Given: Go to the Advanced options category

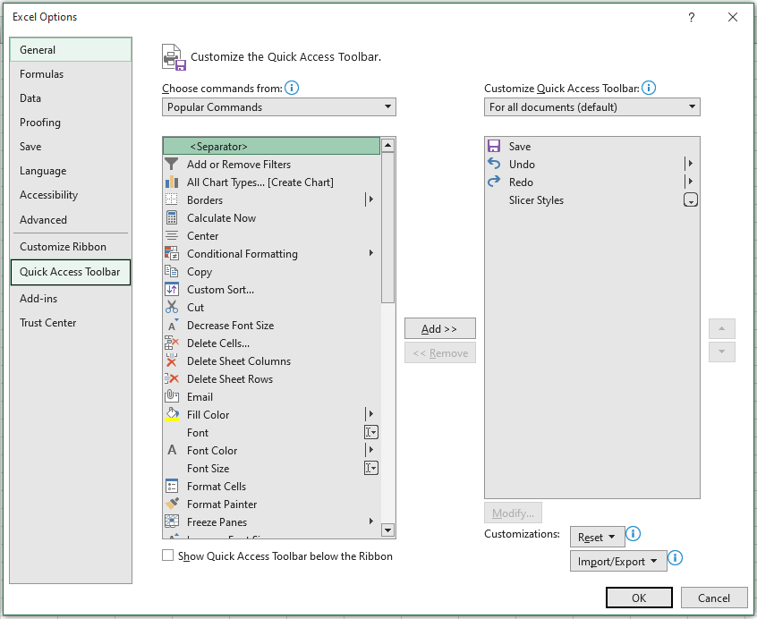Looking at the screenshot, I should (71, 219).
